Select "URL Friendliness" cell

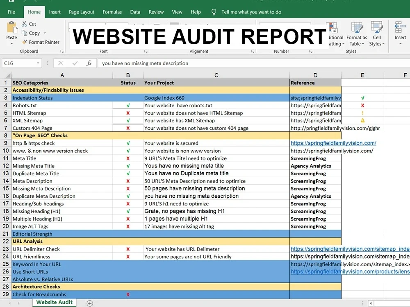click(62, 257)
